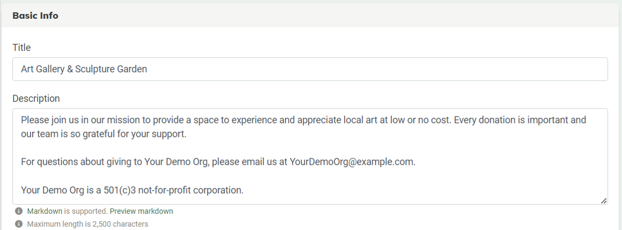Click the Title field label
This screenshot has width=622, height=230.
(21, 48)
